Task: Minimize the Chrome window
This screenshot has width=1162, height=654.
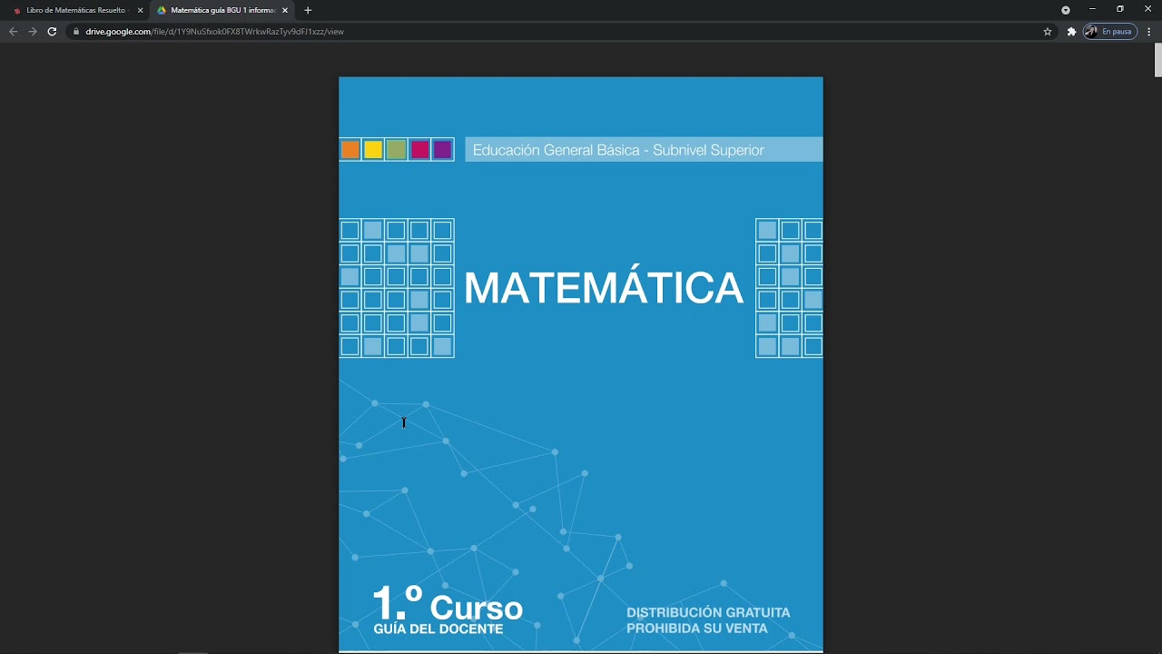Action: [1092, 9]
